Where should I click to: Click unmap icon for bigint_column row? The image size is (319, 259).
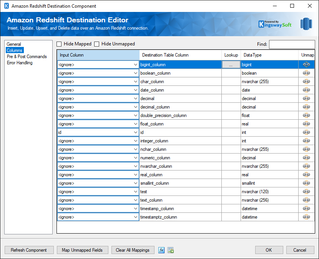pos(306,65)
